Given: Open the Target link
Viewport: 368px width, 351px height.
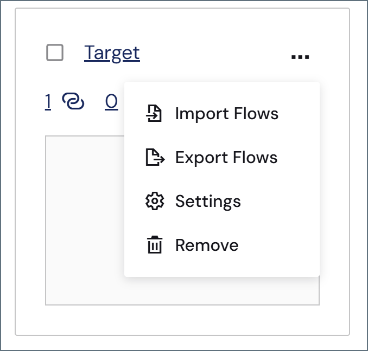Looking at the screenshot, I should [112, 54].
